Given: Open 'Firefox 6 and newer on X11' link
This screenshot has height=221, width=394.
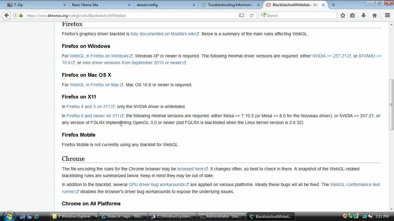Looking at the screenshot, I should (95, 116).
